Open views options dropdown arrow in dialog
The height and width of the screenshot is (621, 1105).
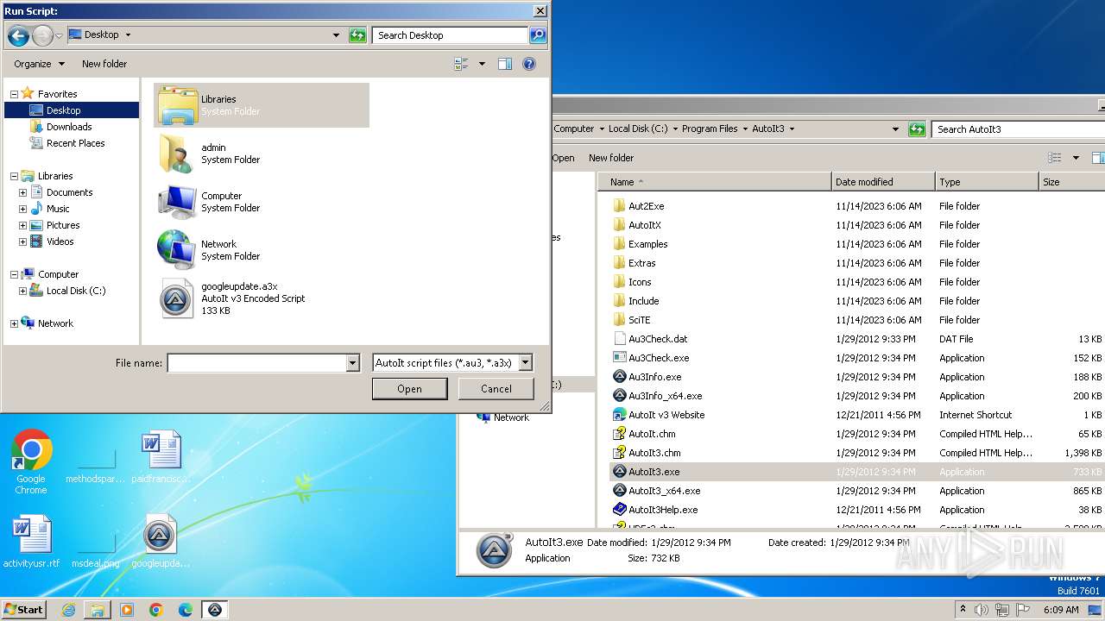(x=482, y=64)
